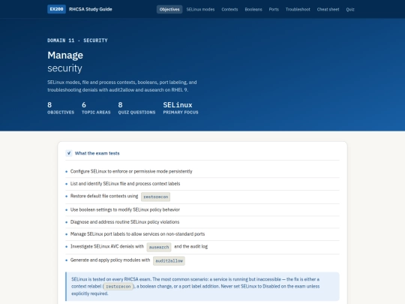The image size is (405, 304).
Task: Click the SELinux PRIMARY FOCUS stat
Action: pos(181,108)
